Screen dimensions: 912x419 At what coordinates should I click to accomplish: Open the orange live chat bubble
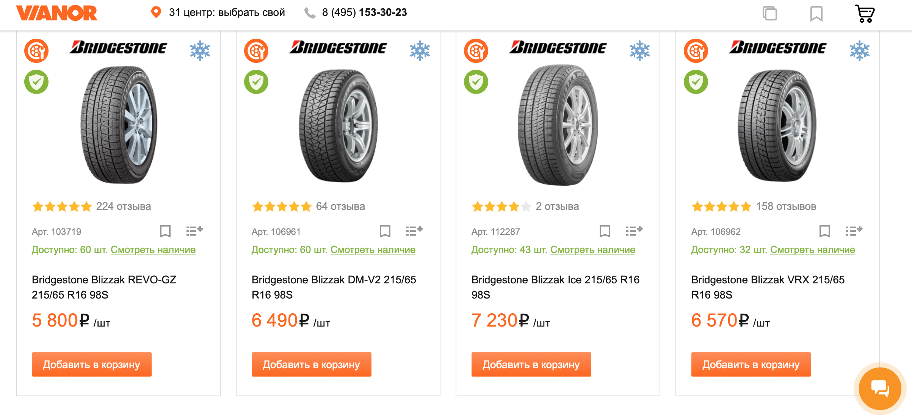(x=880, y=388)
